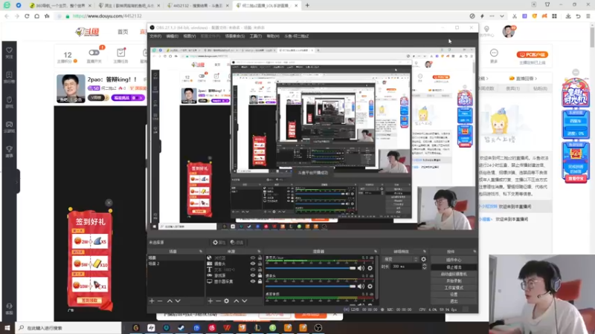This screenshot has height=334, width=595.
Task: Claim the sign-in gift reward button
Action: pyautogui.click(x=89, y=301)
